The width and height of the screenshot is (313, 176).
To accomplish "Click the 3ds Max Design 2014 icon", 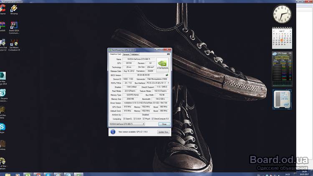I will pos(3,78).
